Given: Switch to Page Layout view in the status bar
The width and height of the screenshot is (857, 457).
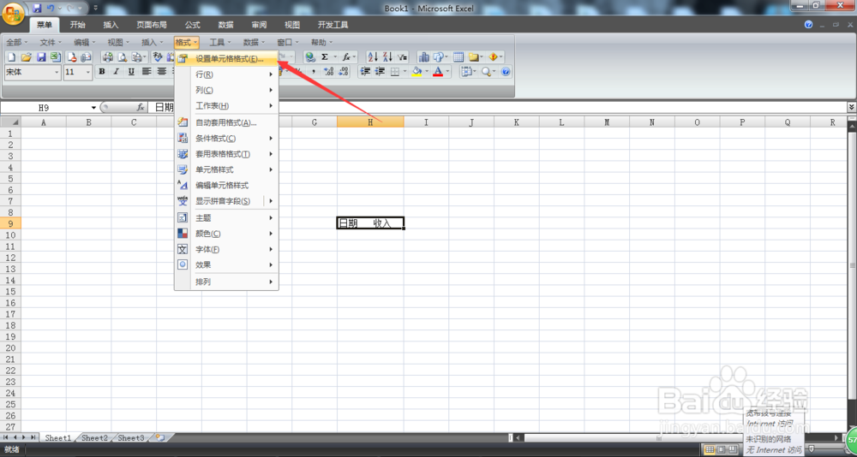Looking at the screenshot, I should (x=721, y=449).
